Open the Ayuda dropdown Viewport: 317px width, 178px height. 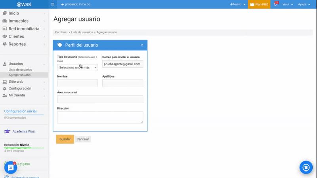304,4
